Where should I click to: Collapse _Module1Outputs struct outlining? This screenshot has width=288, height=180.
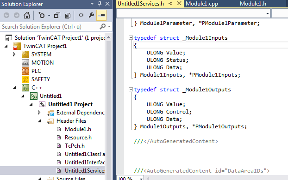131,90
